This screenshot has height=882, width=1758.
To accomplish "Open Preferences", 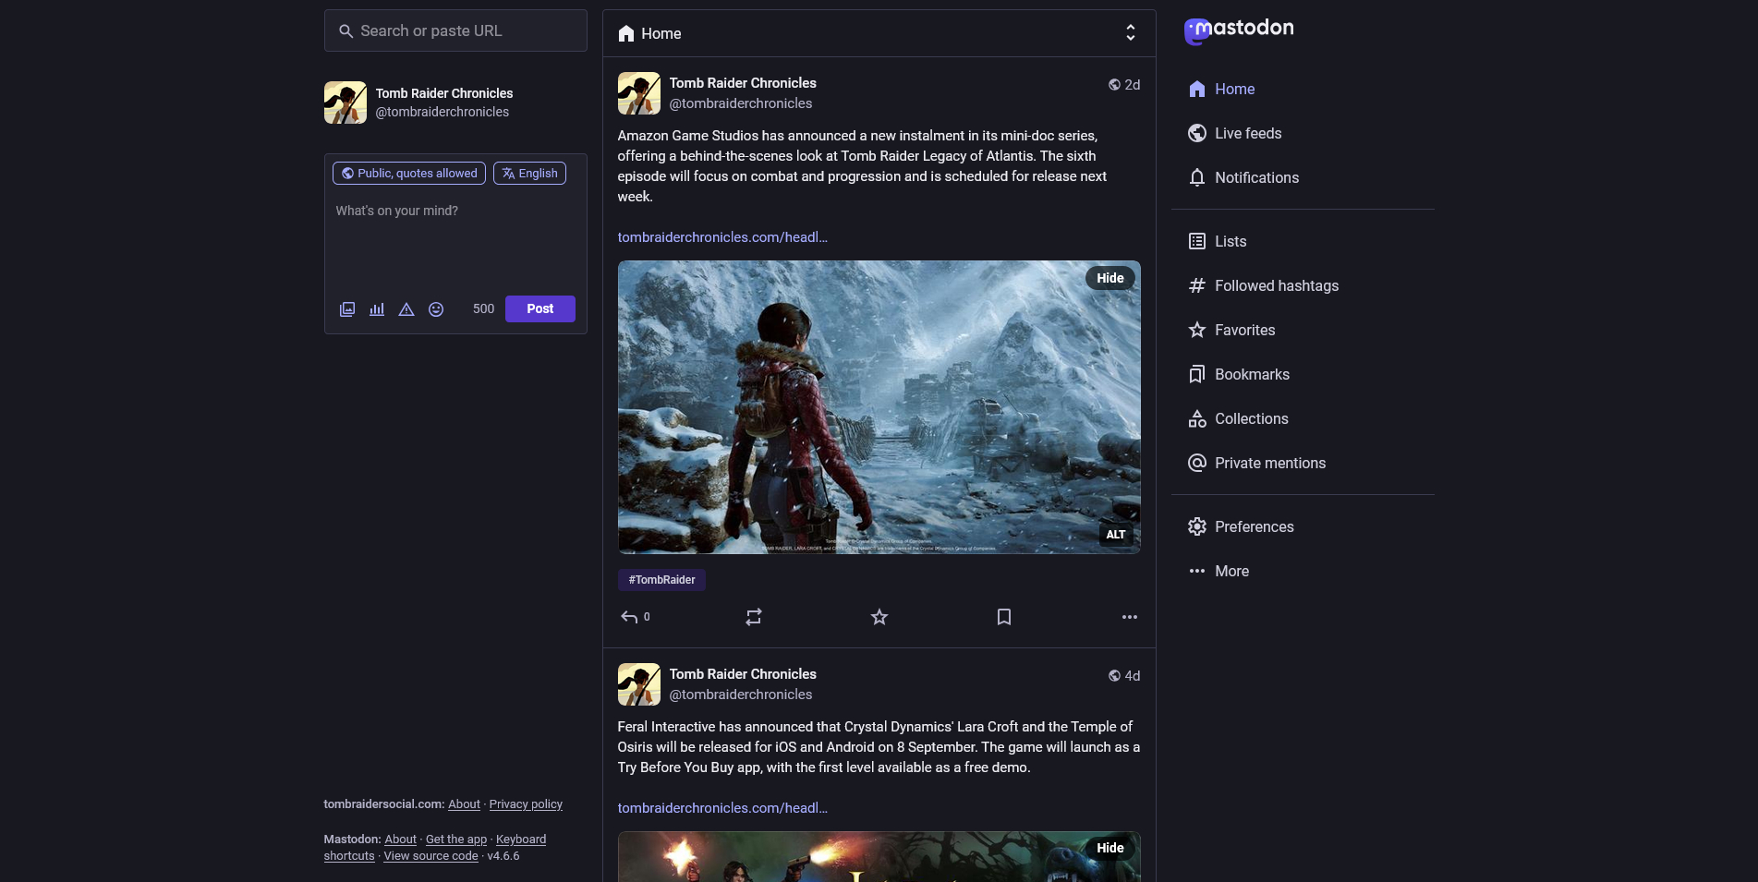I will [x=1241, y=526].
